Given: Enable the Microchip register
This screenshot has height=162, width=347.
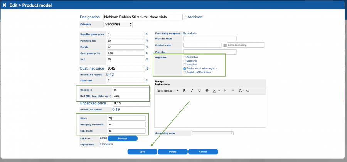Looking at the screenshot, I should click(185, 61).
